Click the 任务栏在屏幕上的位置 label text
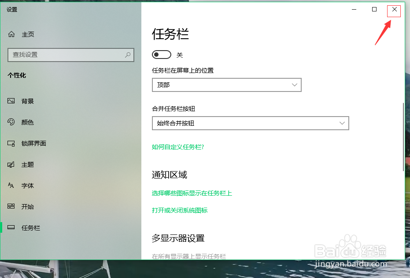410x278 pixels. pos(183,70)
